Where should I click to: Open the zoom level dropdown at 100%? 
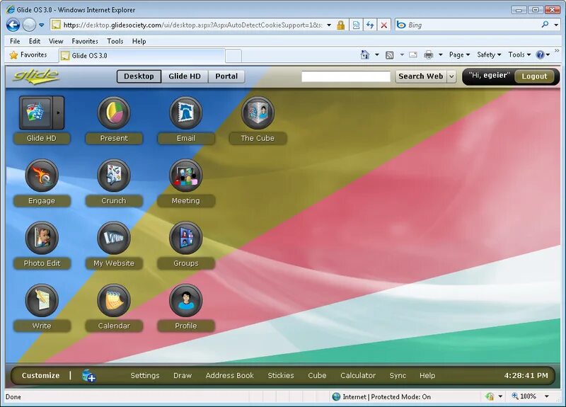tap(547, 396)
